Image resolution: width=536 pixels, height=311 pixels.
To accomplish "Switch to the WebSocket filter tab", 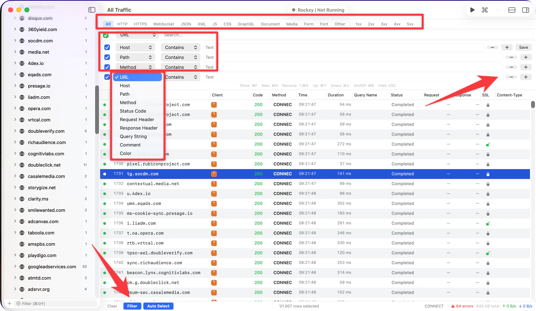I will (x=164, y=24).
